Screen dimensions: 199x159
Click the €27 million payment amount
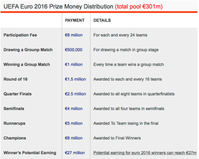point(75,153)
